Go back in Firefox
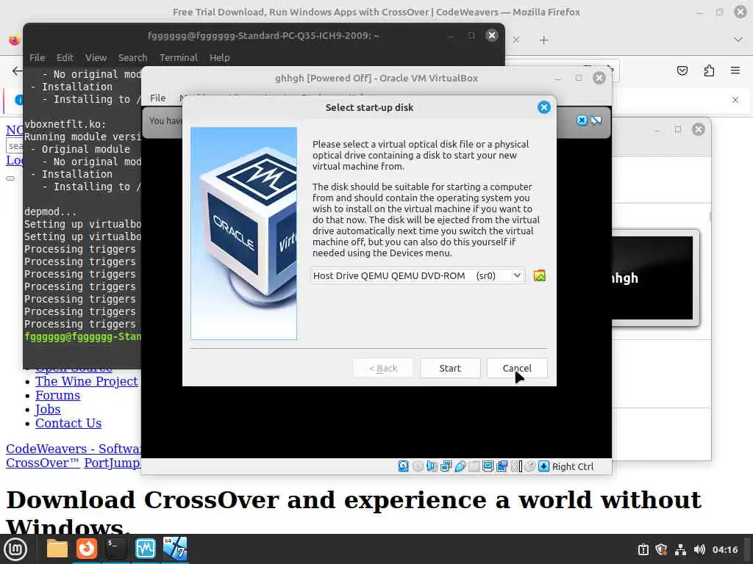The width and height of the screenshot is (753, 564). click(x=17, y=71)
